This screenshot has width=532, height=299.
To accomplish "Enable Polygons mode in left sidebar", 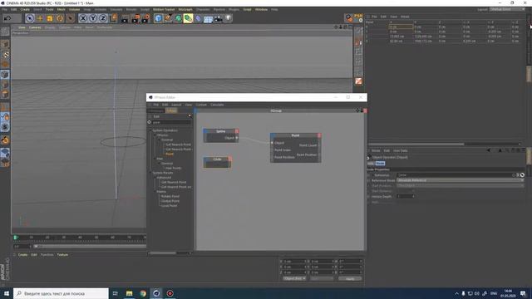I will coord(5,94).
